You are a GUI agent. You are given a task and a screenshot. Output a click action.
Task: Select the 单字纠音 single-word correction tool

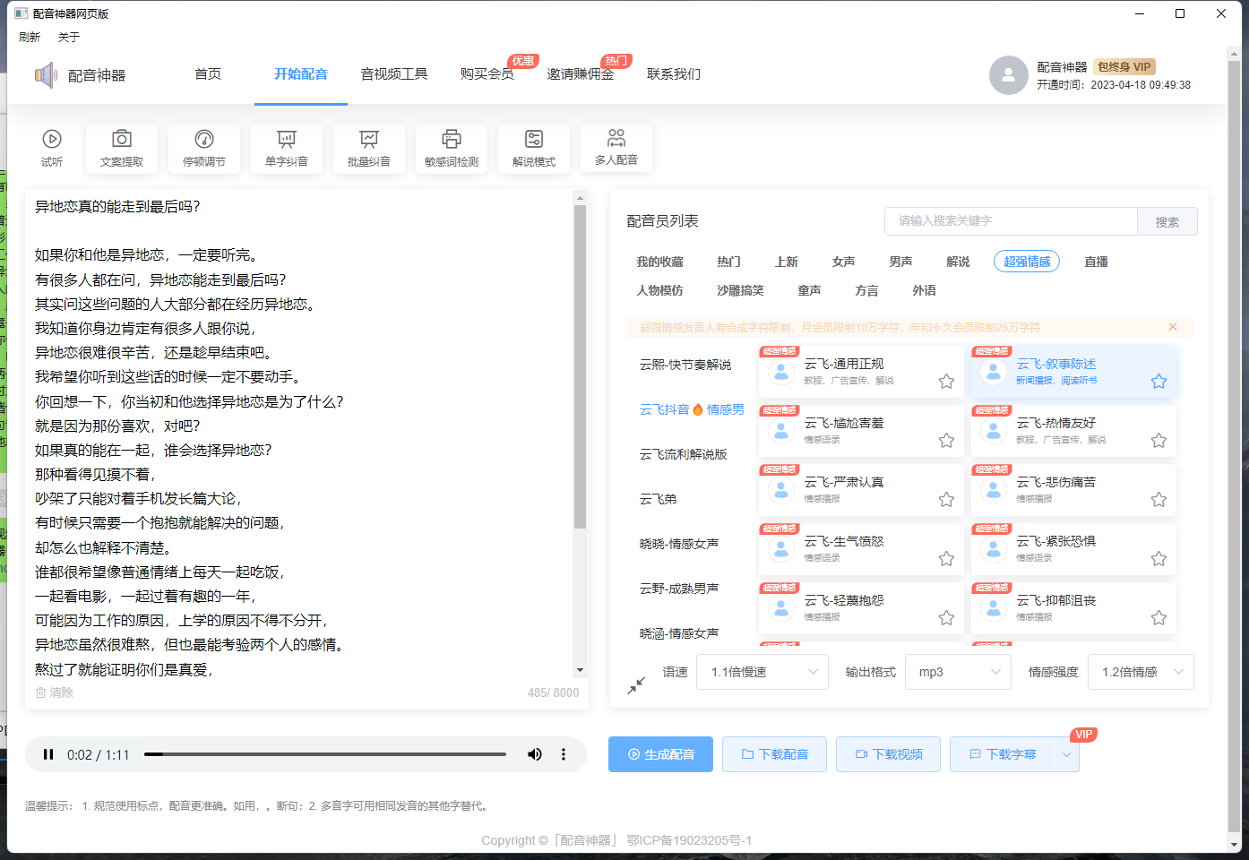pos(286,148)
